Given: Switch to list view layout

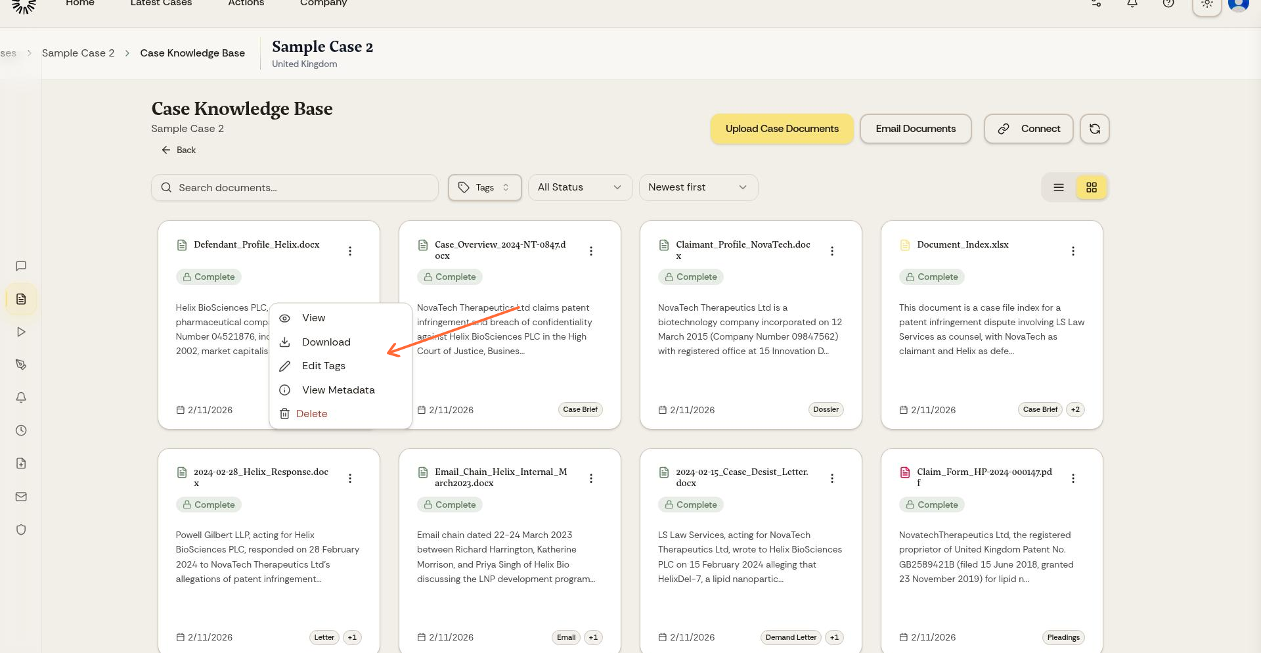Looking at the screenshot, I should [1058, 187].
